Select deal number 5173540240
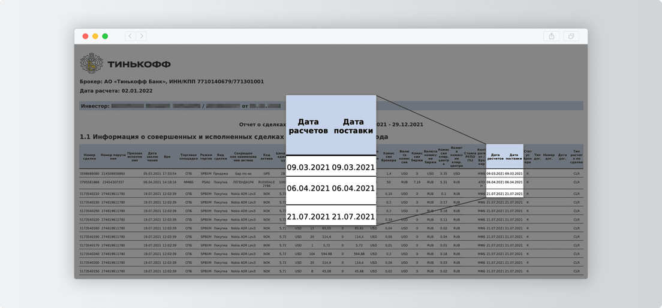The width and height of the screenshot is (662, 308). 89,253
